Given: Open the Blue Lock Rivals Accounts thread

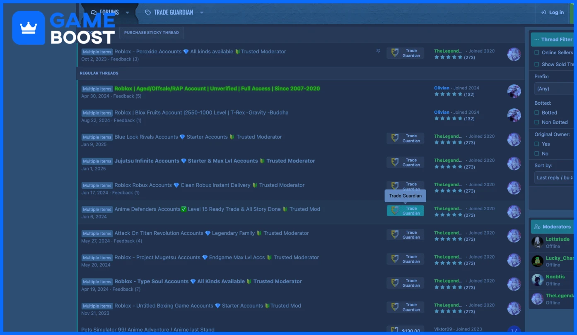Looking at the screenshot, I should (198, 137).
